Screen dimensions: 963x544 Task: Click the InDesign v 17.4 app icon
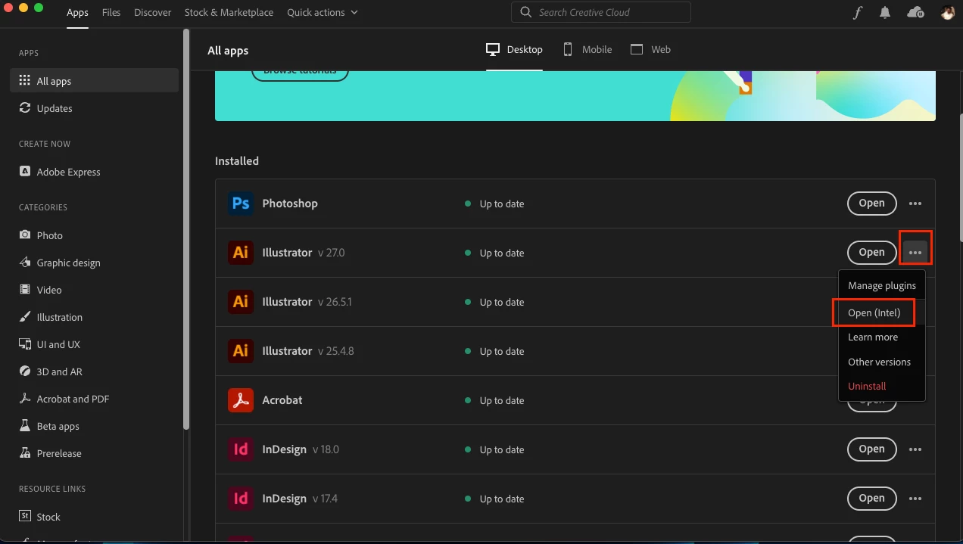tap(241, 499)
